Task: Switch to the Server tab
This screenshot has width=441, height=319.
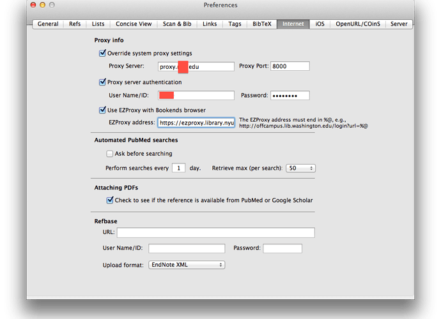Action: click(x=399, y=24)
